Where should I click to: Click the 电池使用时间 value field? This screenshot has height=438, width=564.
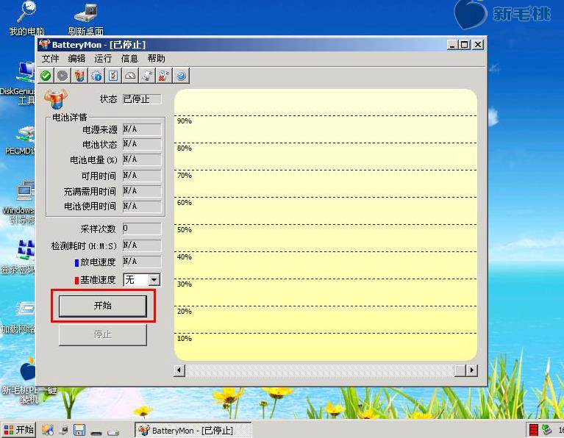click(x=142, y=207)
